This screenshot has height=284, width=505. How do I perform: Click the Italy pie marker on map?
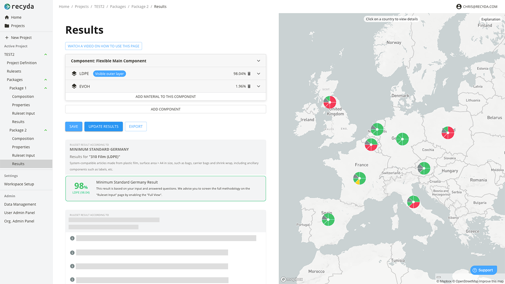coord(413,202)
